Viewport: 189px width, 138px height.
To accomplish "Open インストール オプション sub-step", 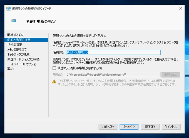I will (24, 64).
